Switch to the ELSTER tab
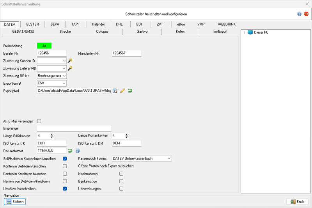The image size is (312, 208). click(32, 24)
